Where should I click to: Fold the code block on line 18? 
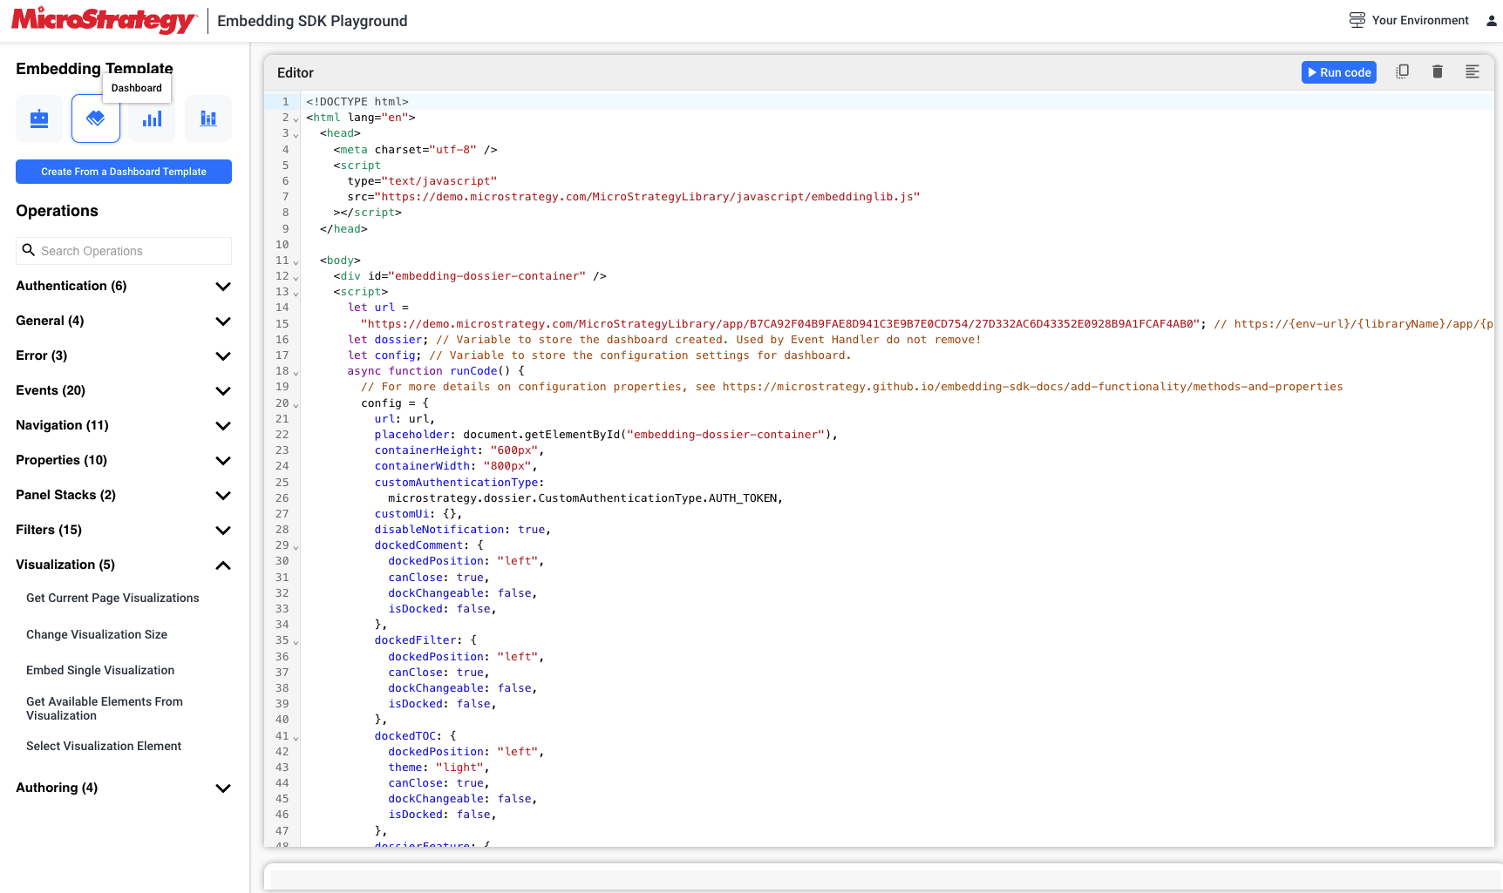point(296,370)
